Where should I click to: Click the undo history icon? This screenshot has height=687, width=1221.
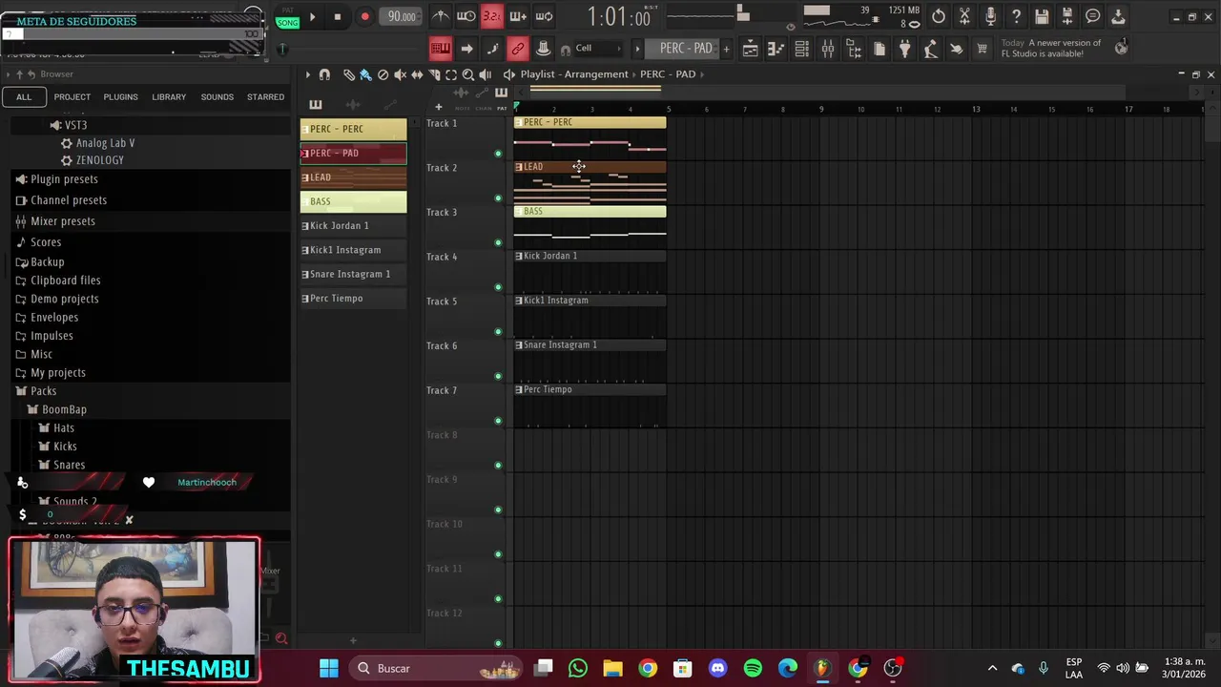pyautogui.click(x=939, y=16)
